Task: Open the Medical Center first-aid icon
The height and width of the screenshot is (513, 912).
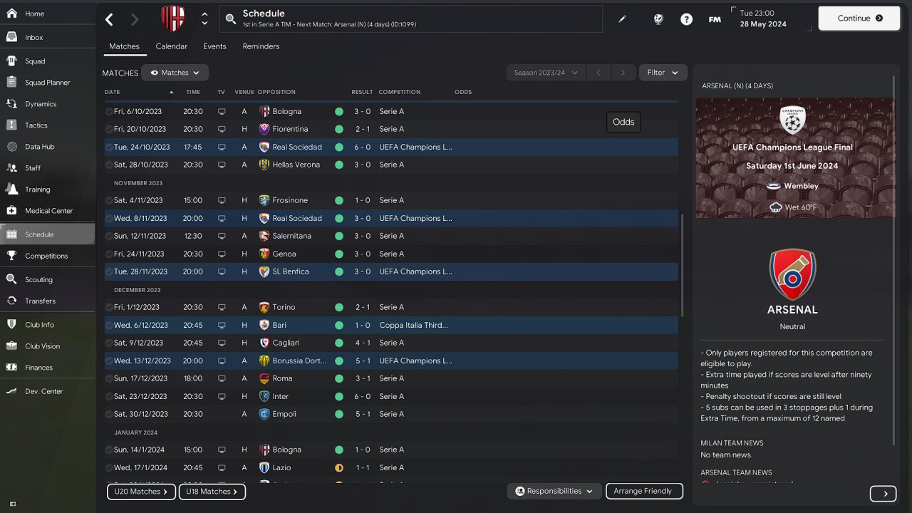Action: (x=11, y=211)
